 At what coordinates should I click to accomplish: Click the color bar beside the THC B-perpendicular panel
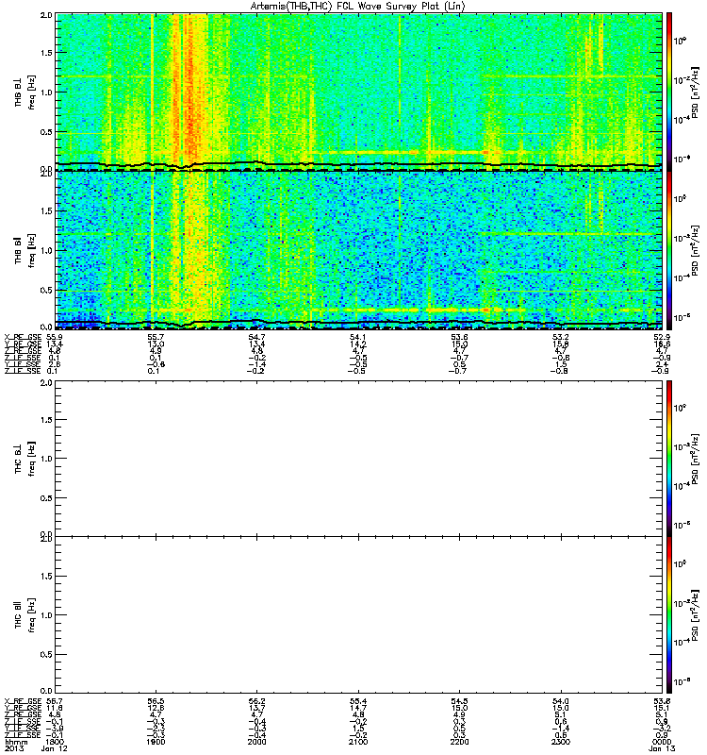click(x=669, y=458)
